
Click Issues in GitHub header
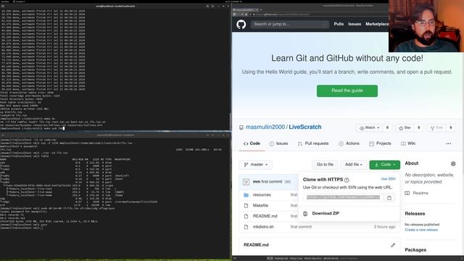(x=355, y=24)
